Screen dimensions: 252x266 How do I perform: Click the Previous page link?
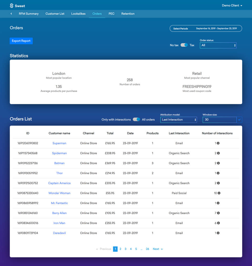(104, 249)
